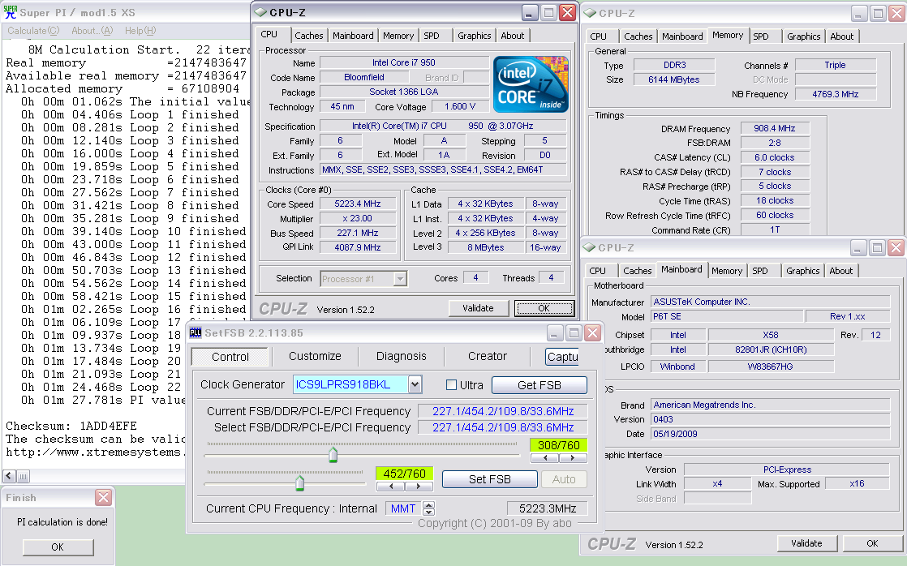Open Memory tab in Mainboard CPU-Z window
907x566 pixels.
[x=727, y=271]
